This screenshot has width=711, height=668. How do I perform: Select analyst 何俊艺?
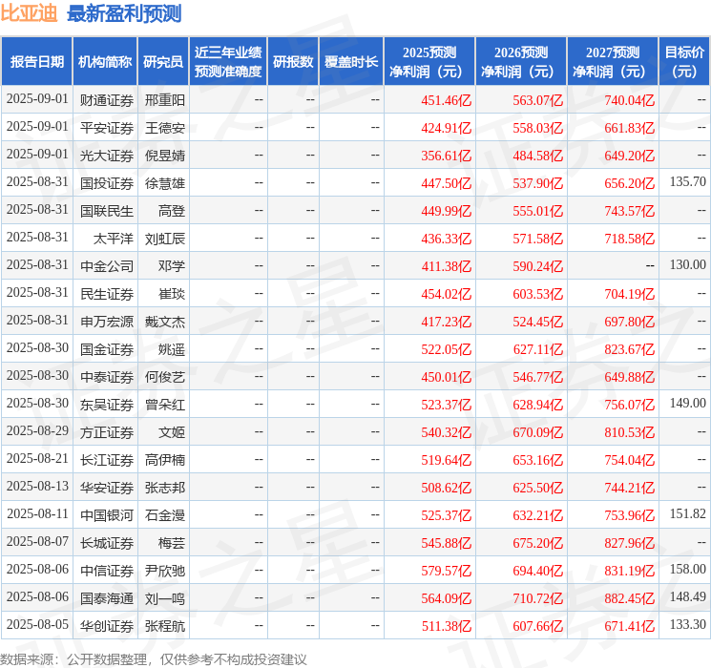pyautogui.click(x=164, y=377)
